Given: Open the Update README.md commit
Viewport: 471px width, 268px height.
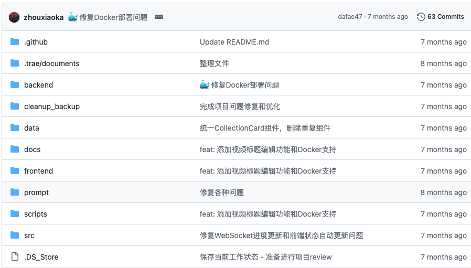Looking at the screenshot, I should (x=234, y=42).
